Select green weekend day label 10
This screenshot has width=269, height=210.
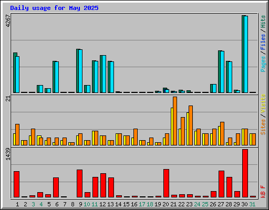pos(87,204)
